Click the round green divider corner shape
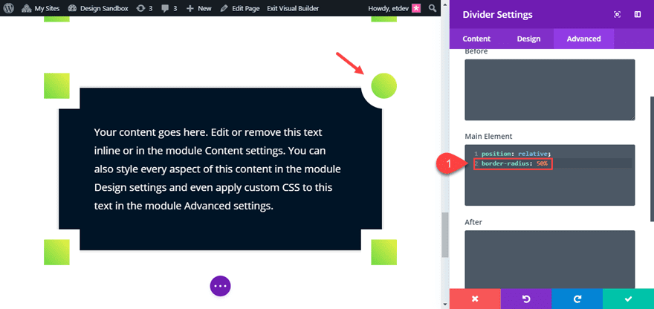Viewport: 654px width, 309px height. point(383,86)
